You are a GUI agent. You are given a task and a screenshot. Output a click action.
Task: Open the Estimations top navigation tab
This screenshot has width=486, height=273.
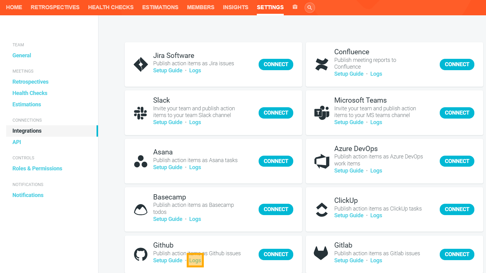tap(160, 7)
